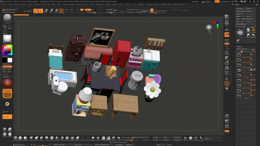
Task: Toggle the Floor grid
Action: pos(227,30)
